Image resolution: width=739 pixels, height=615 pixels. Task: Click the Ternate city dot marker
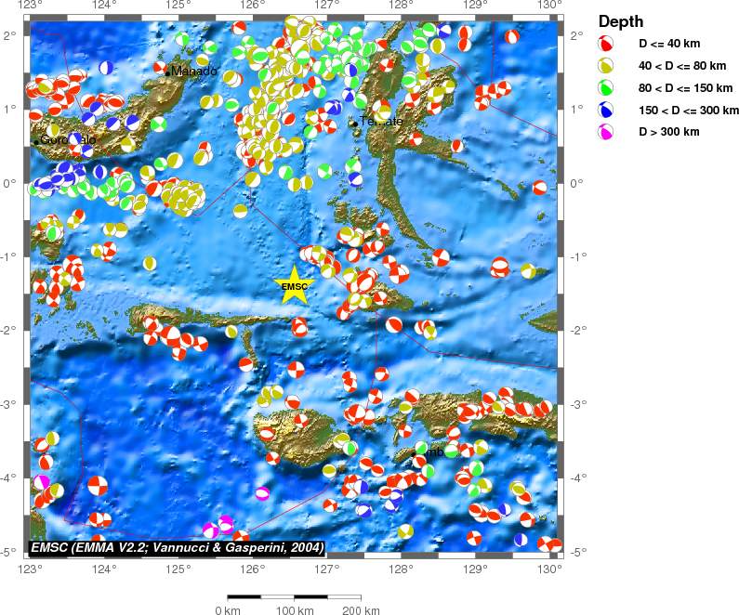pyautogui.click(x=355, y=123)
